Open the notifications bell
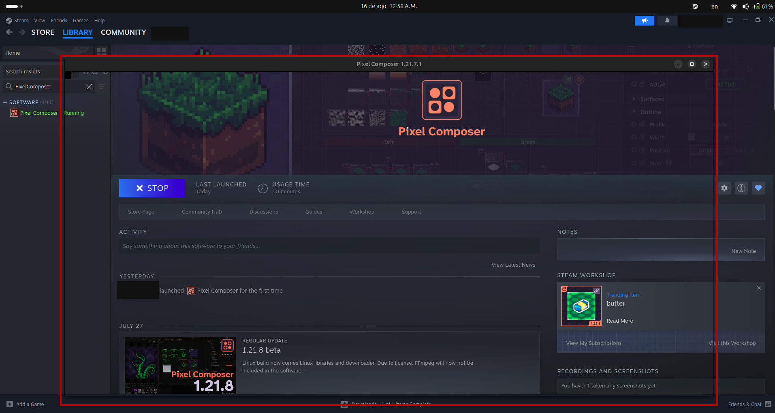 [x=667, y=21]
